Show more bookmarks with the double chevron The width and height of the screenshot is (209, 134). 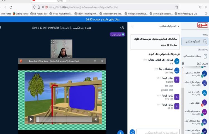[206, 14]
